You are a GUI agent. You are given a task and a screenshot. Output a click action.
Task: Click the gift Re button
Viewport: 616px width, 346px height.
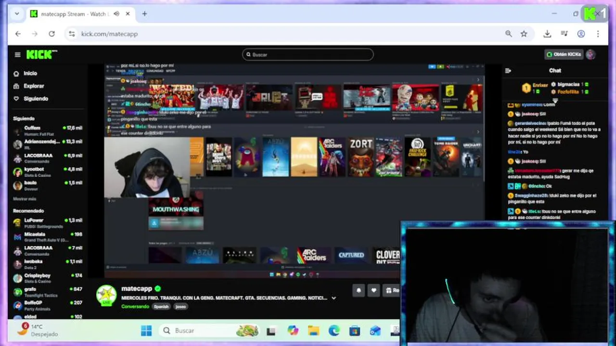[x=392, y=290]
